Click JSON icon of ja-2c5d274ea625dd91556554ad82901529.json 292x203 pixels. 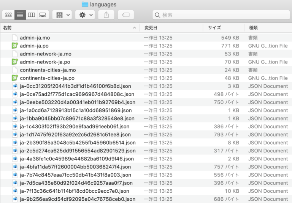point(15,151)
